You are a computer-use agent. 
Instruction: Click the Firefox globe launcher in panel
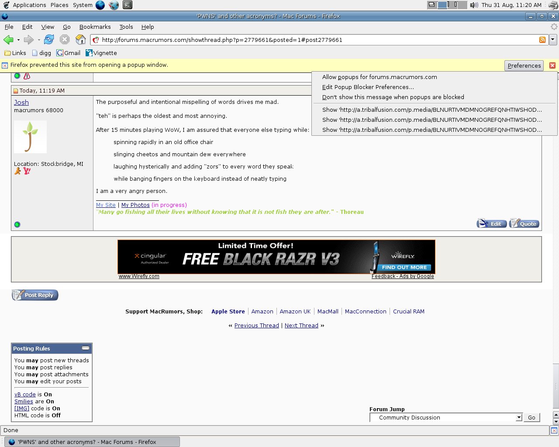point(100,5)
